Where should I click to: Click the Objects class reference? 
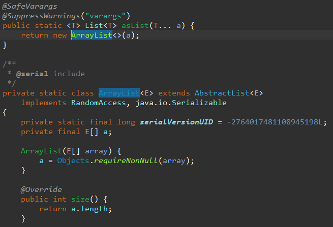[x=73, y=160]
